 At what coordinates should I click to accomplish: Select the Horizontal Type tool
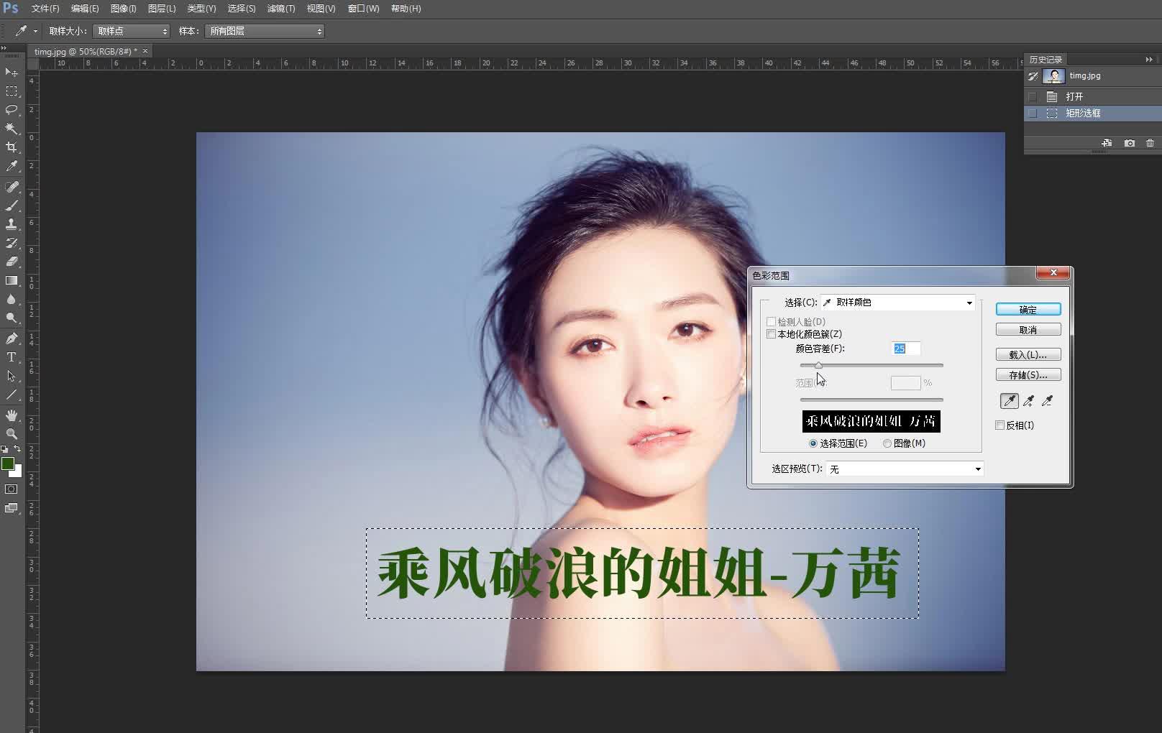point(11,356)
